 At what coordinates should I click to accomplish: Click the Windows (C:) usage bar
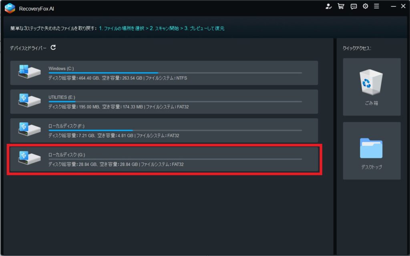coord(175,73)
